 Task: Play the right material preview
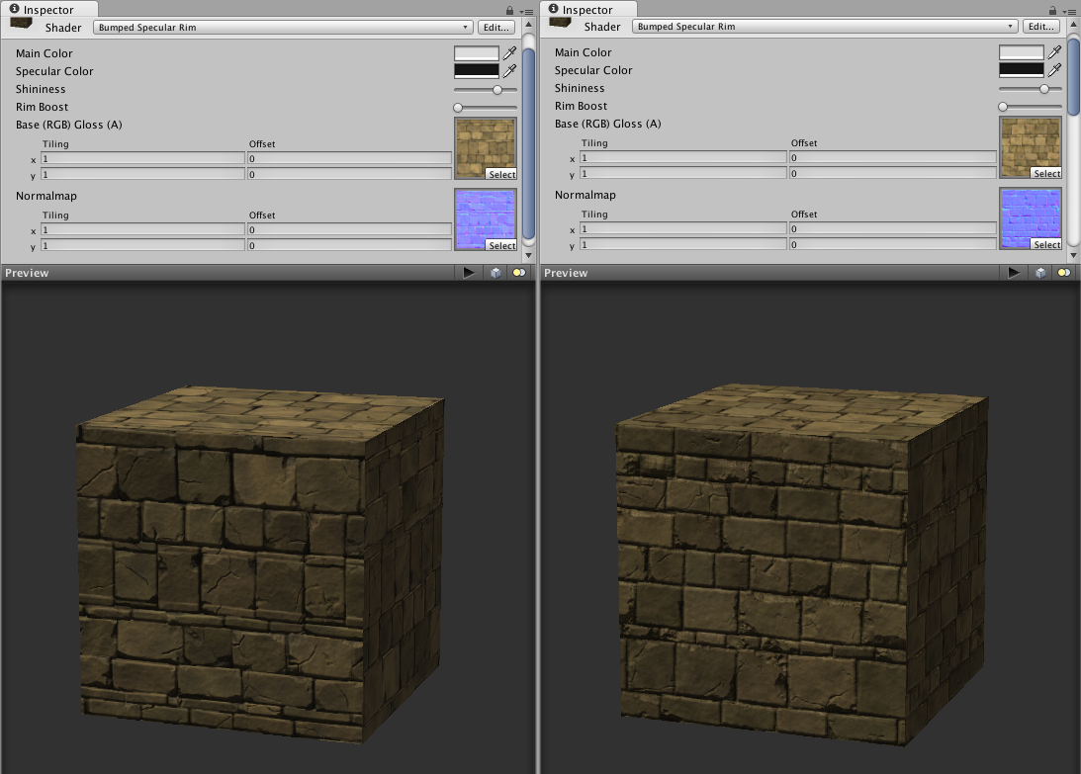[1014, 273]
